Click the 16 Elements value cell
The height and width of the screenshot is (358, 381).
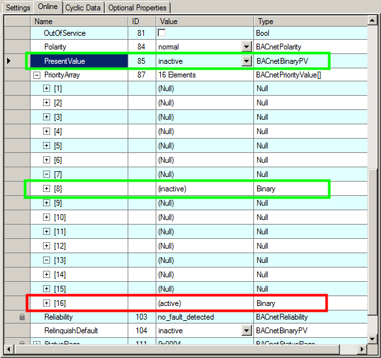point(205,75)
